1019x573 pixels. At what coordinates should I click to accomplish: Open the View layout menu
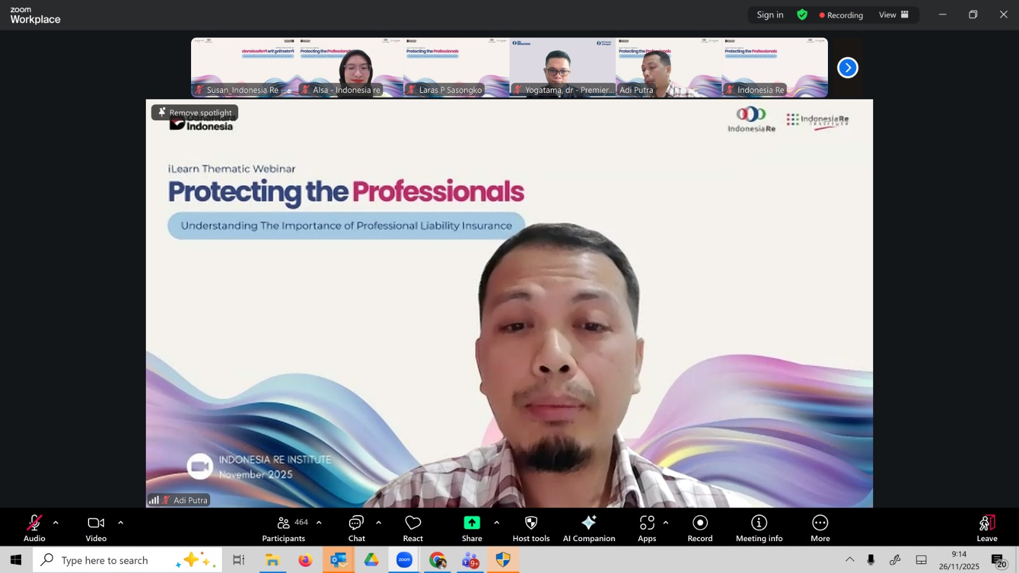894,15
